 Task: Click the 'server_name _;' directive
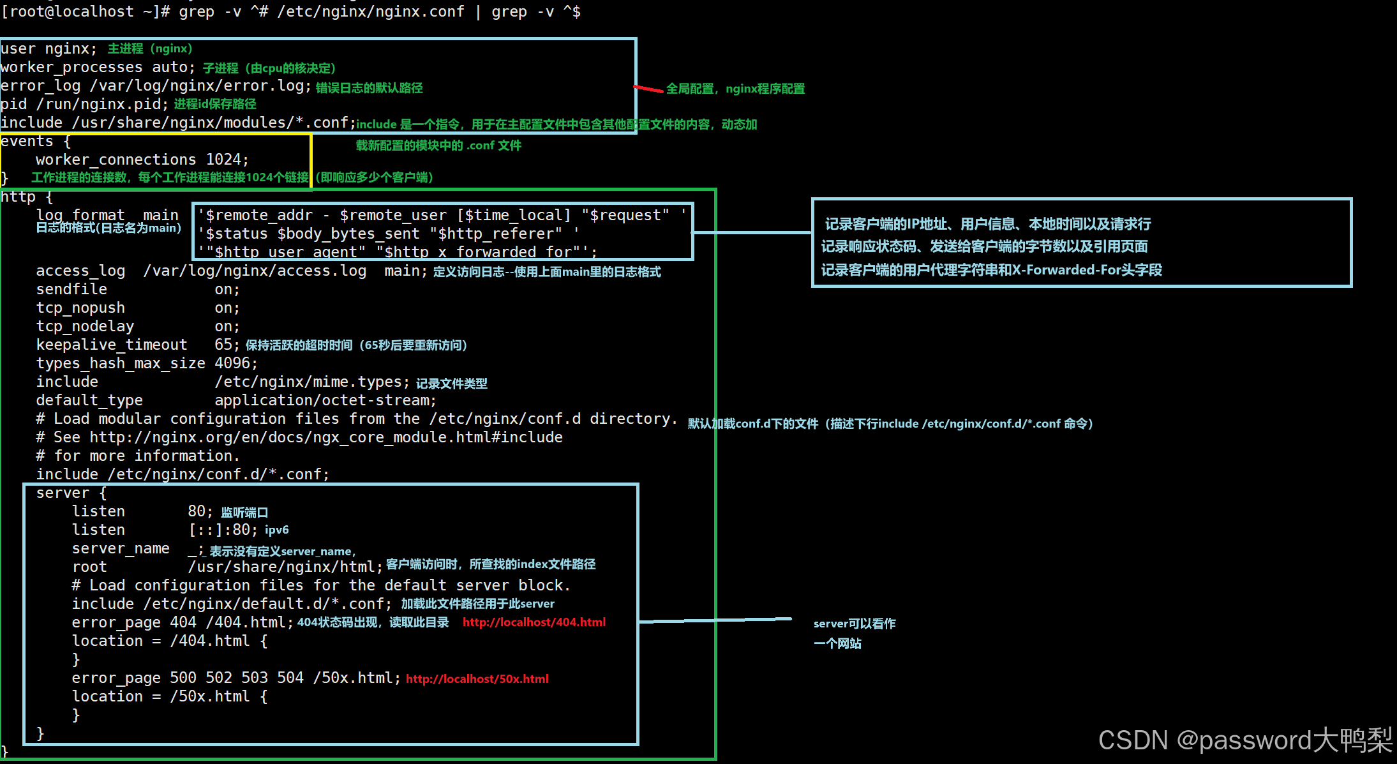(x=138, y=548)
